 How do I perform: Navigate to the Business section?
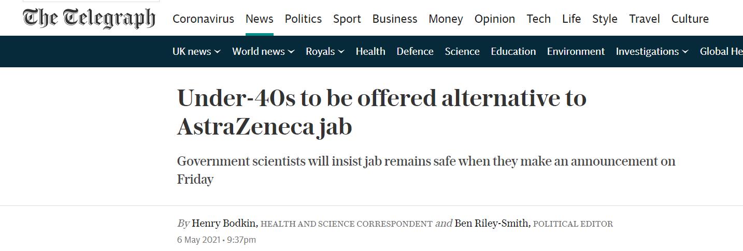tap(395, 19)
